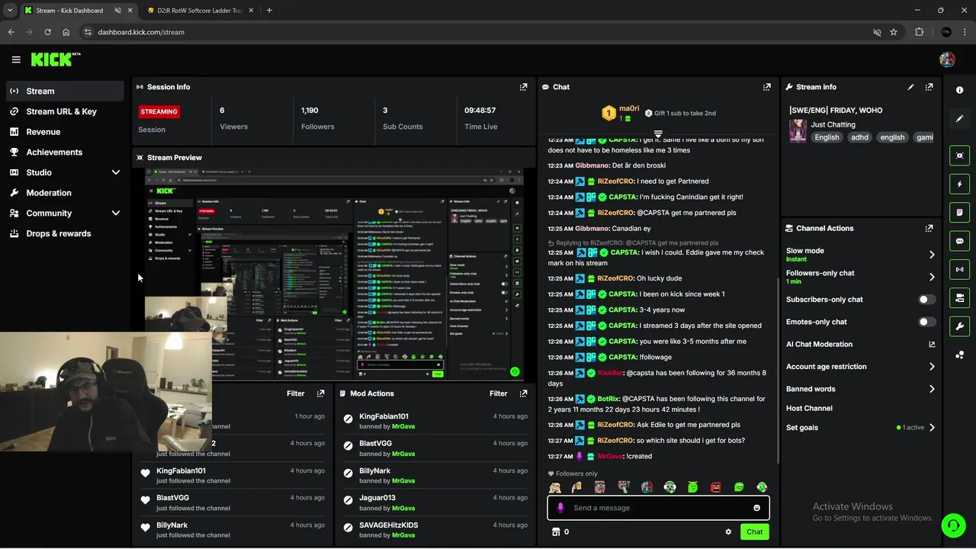Image resolution: width=976 pixels, height=549 pixels.
Task: Click the wrench icon in the right sidebar
Action: tap(959, 326)
